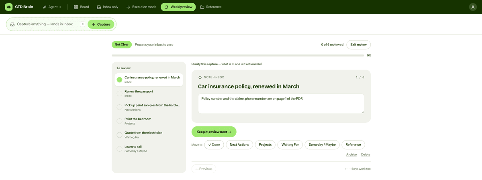Select the Learn to sail item
This screenshot has height=180, width=482.
tap(149, 148)
